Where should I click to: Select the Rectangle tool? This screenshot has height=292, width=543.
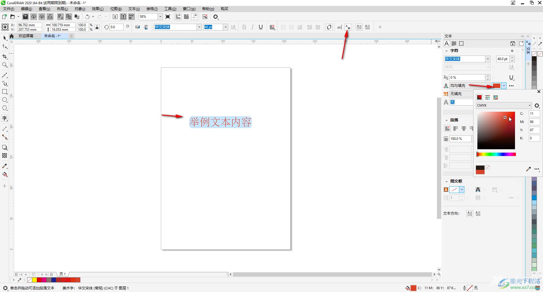[5, 92]
